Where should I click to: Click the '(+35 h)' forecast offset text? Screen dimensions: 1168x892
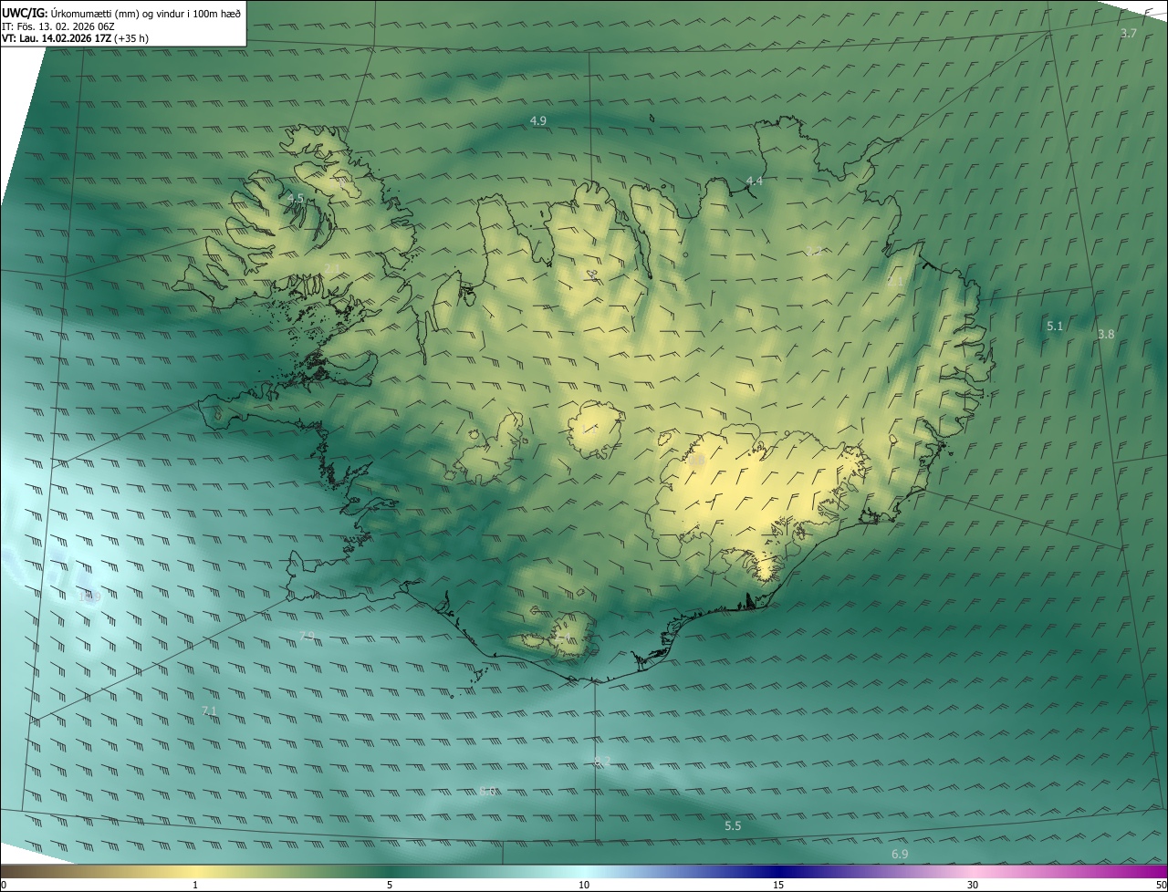coord(132,38)
